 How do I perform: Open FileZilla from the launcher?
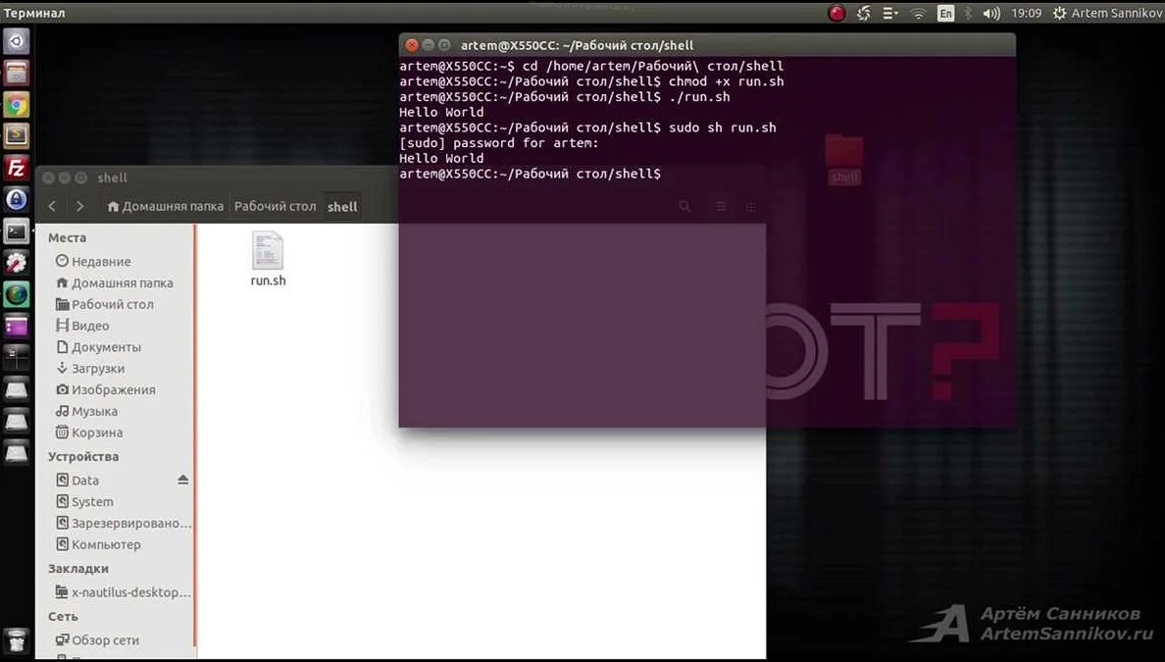(x=17, y=168)
